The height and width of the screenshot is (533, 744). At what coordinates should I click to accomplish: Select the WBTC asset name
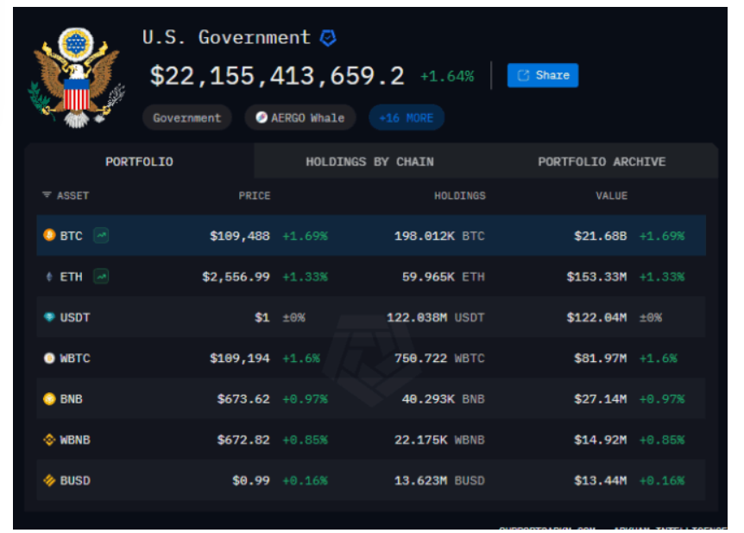click(x=75, y=359)
